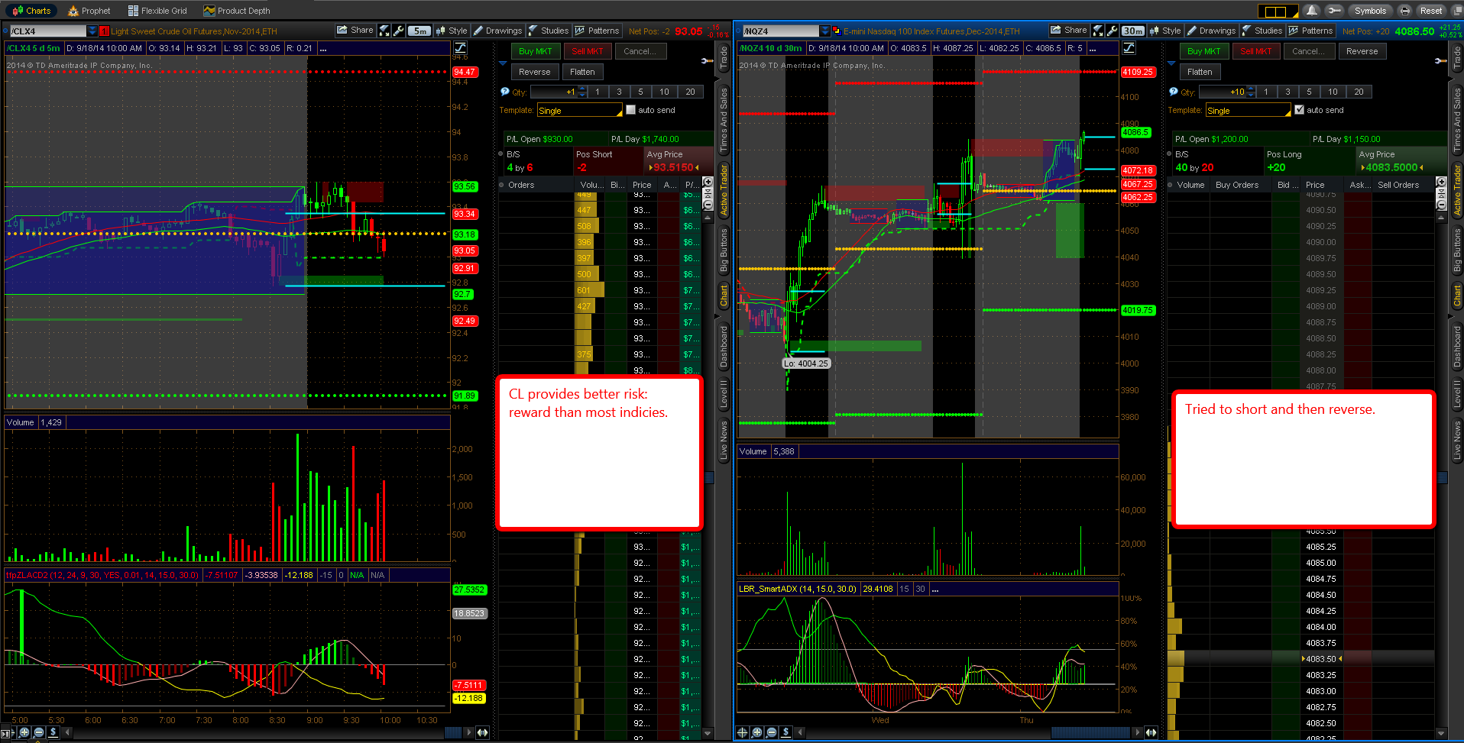The image size is (1464, 743).
Task: Open the 30m timeframe selector
Action: pos(1133,31)
